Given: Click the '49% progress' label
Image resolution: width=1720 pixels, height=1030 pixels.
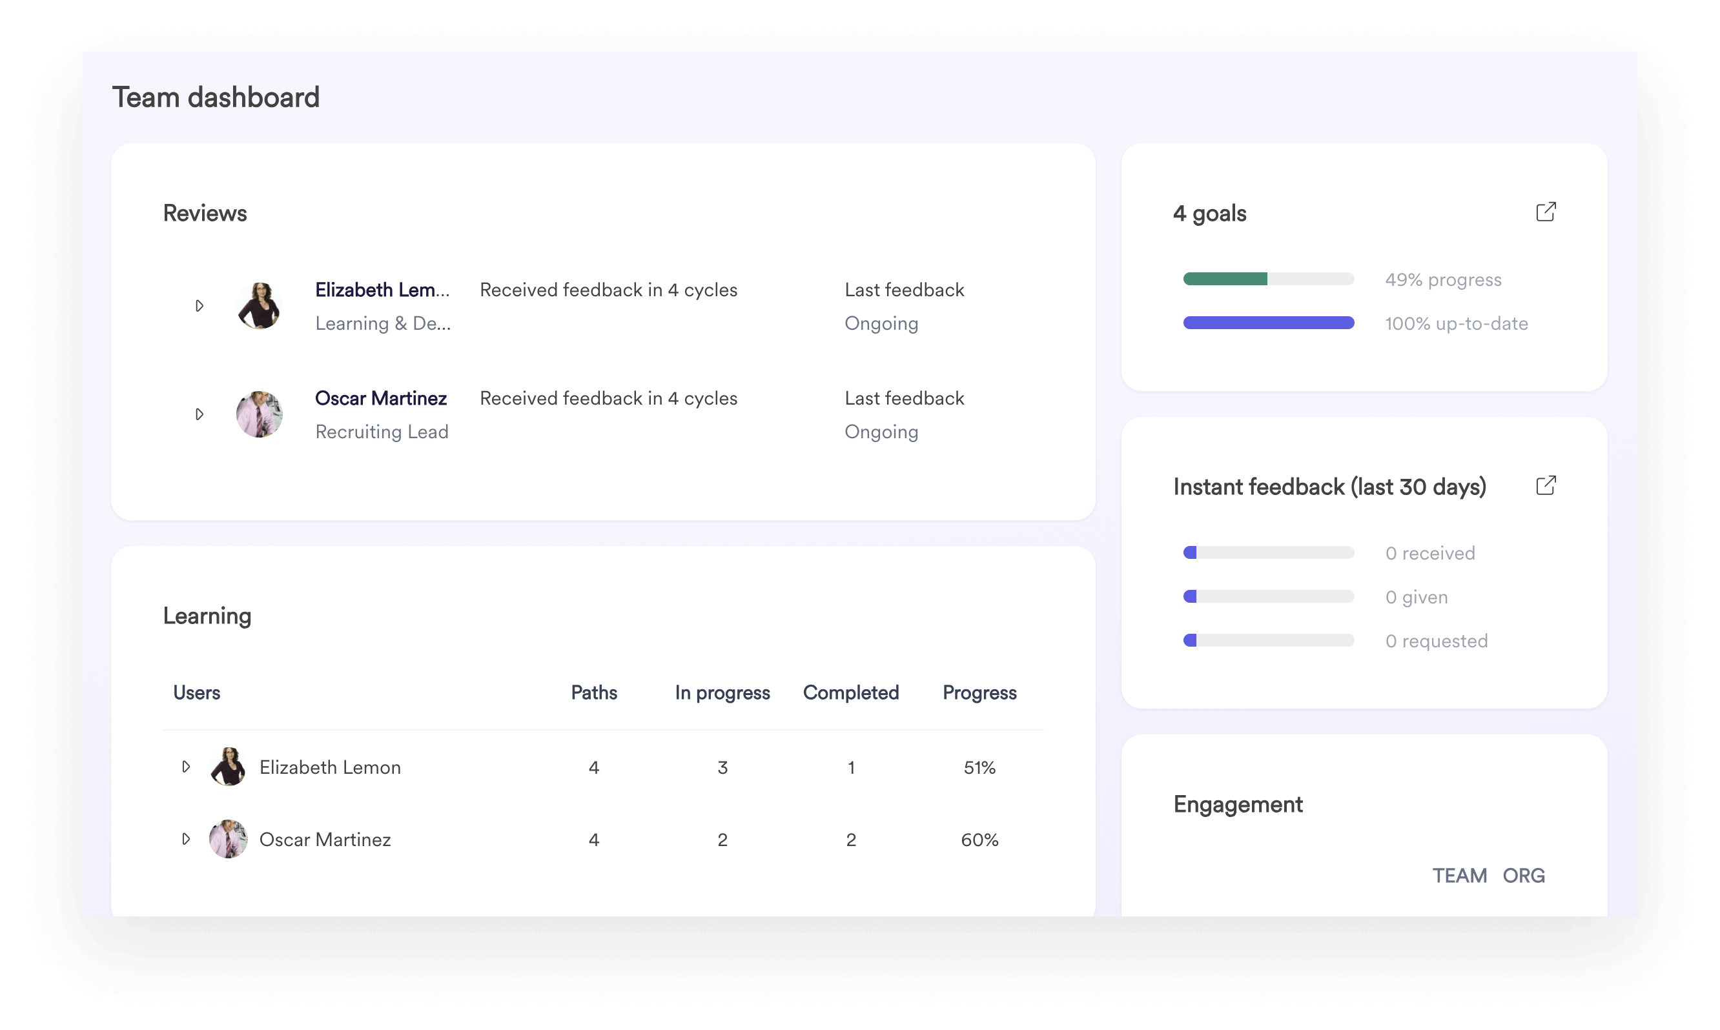Looking at the screenshot, I should pos(1443,279).
